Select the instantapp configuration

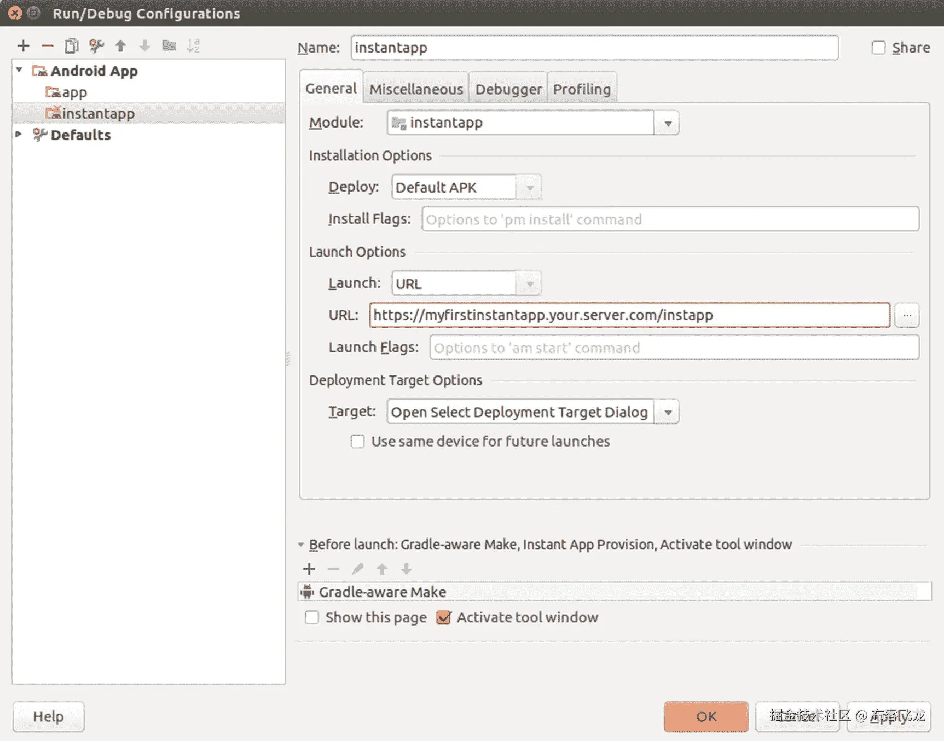click(x=149, y=113)
